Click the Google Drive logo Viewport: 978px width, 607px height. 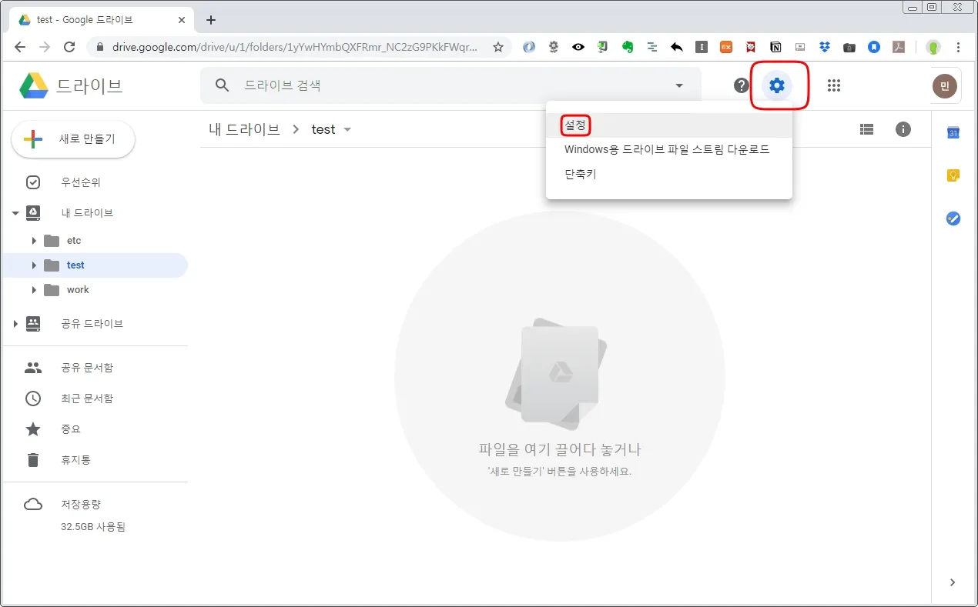coord(34,85)
